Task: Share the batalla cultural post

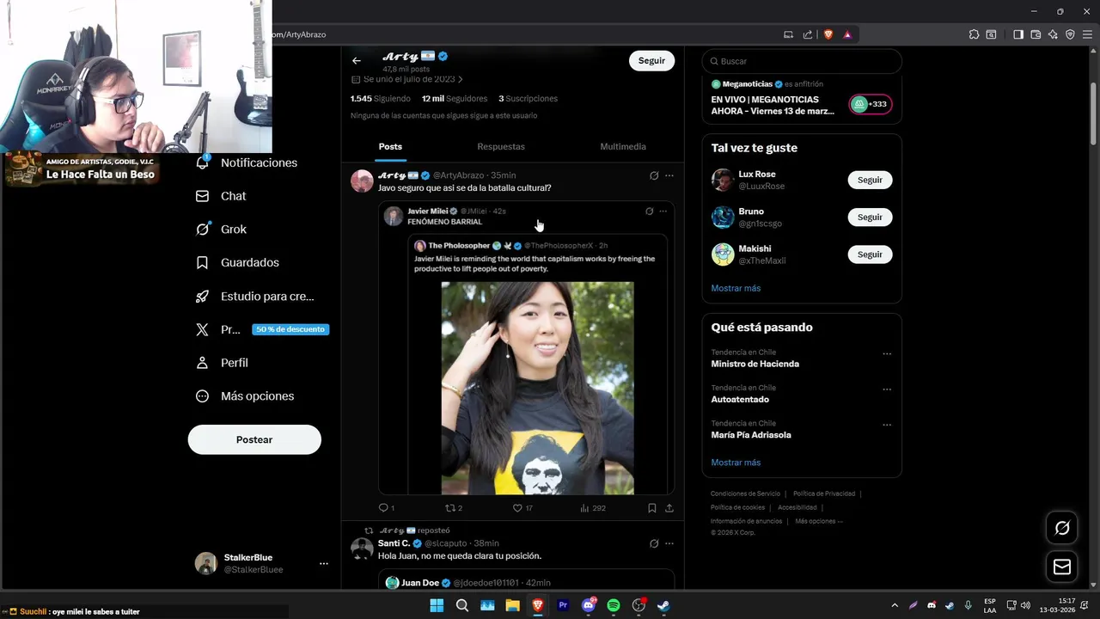Action: (x=669, y=508)
